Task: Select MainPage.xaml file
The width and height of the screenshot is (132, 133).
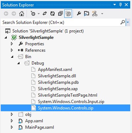Action: pyautogui.click(x=39, y=127)
